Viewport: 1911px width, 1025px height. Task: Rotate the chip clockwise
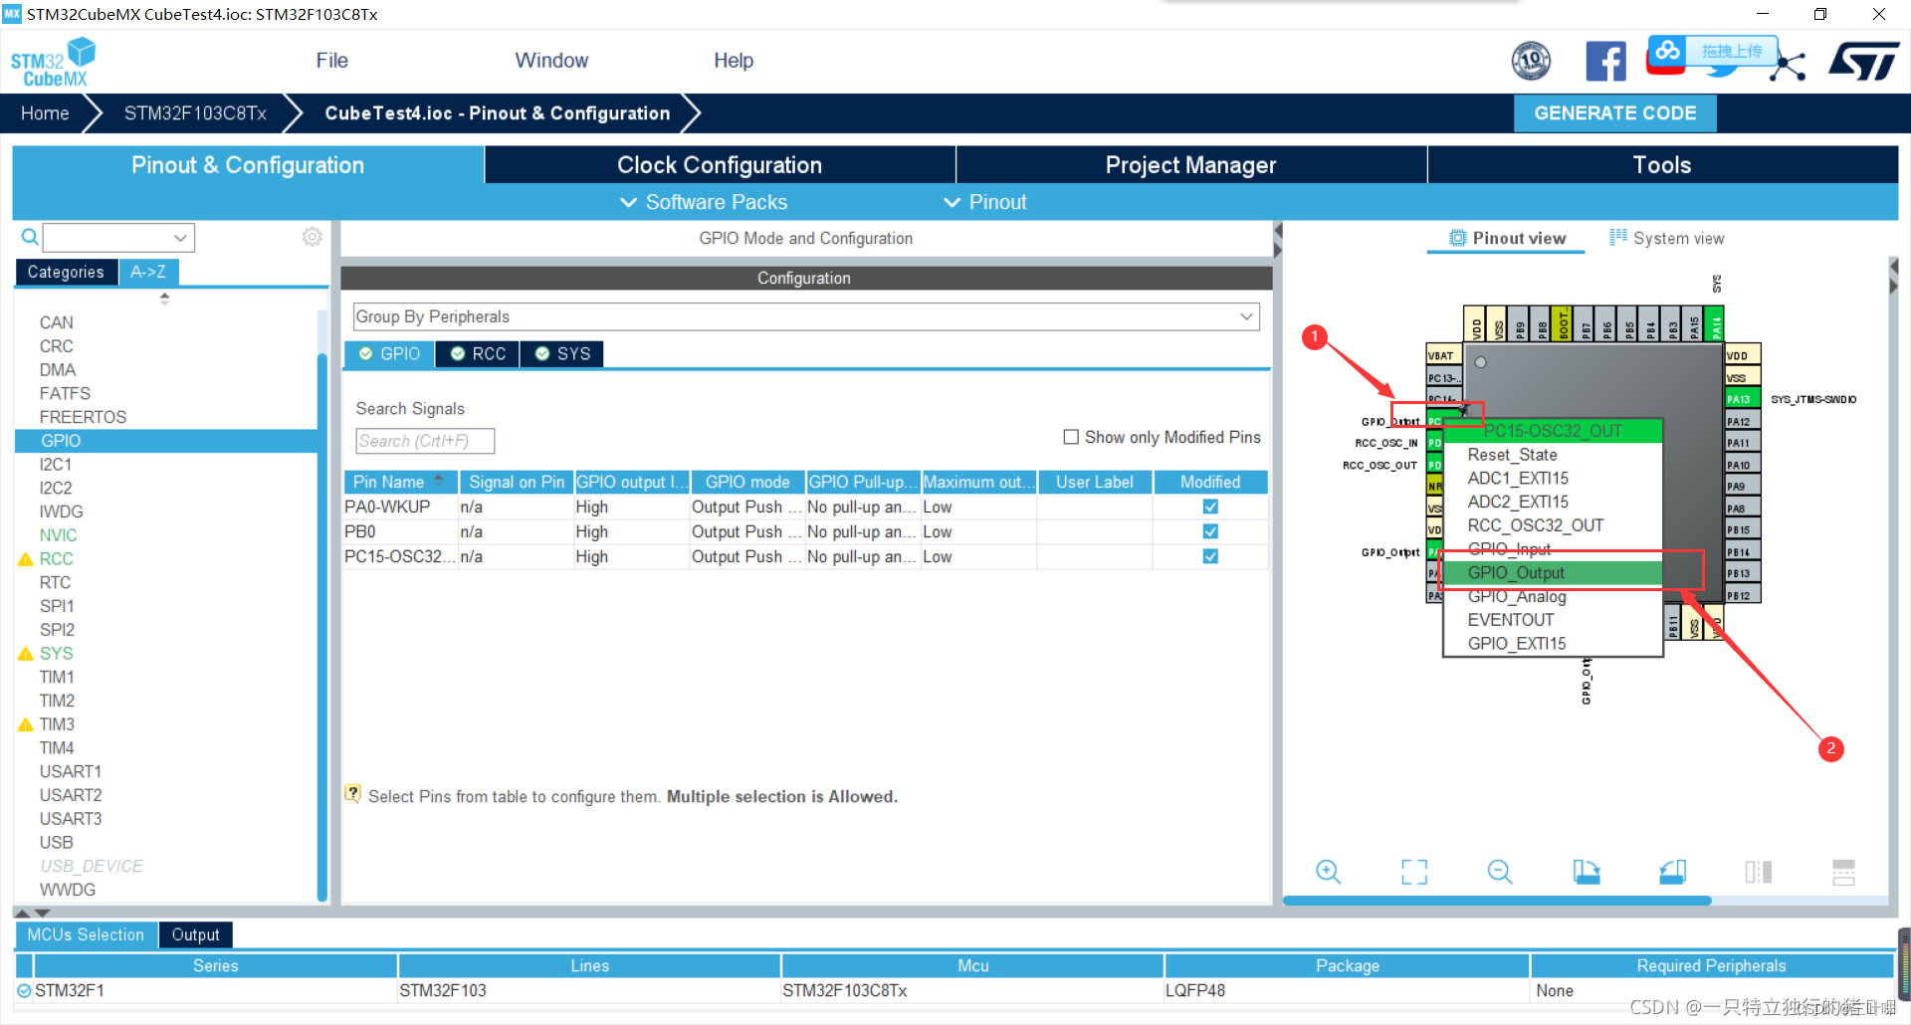point(1587,872)
